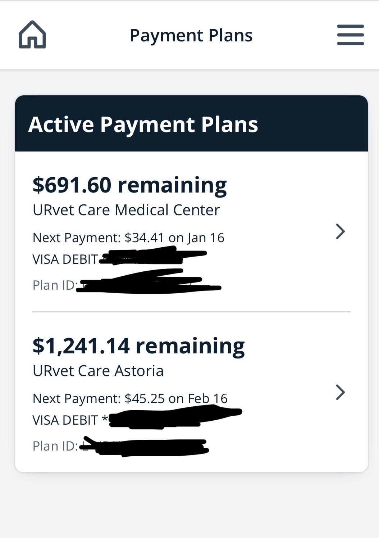Click redacted card number under Medical Center plan
This screenshot has height=538, width=379.
[151, 256]
